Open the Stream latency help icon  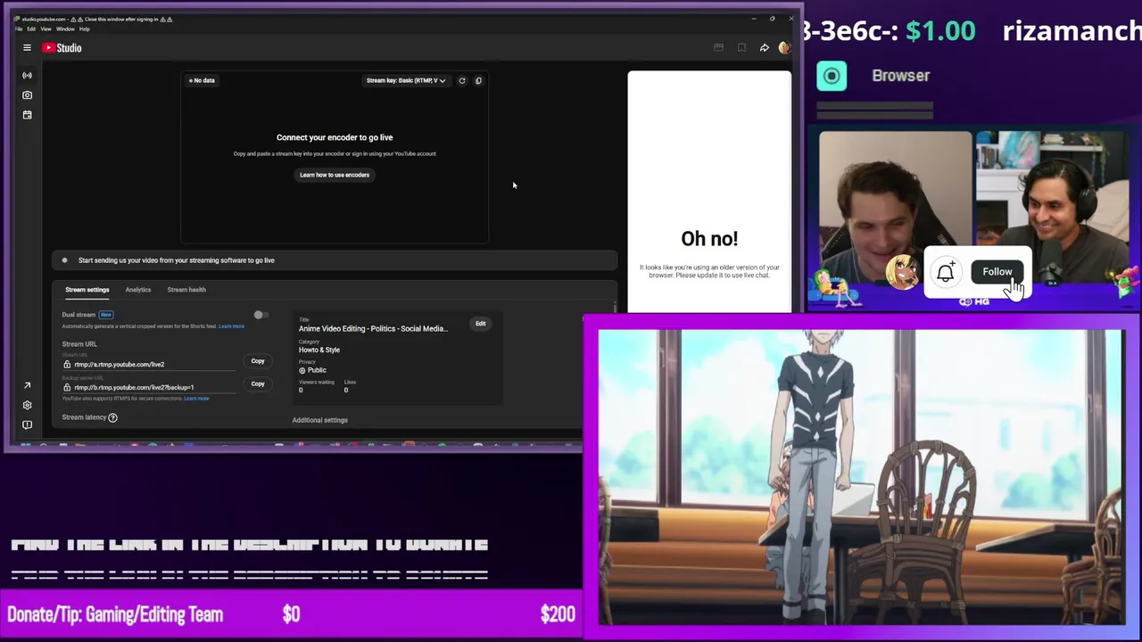(112, 417)
